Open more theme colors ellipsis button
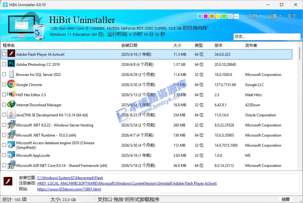Image resolution: width=303 pixels, height=203 pixels. tap(236, 16)
